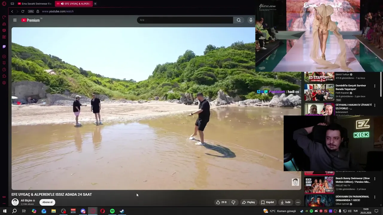Open options for Beach Bunny Swimwear video

click(375, 179)
